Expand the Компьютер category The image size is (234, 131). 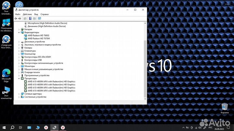pyautogui.click(x=19, y=54)
